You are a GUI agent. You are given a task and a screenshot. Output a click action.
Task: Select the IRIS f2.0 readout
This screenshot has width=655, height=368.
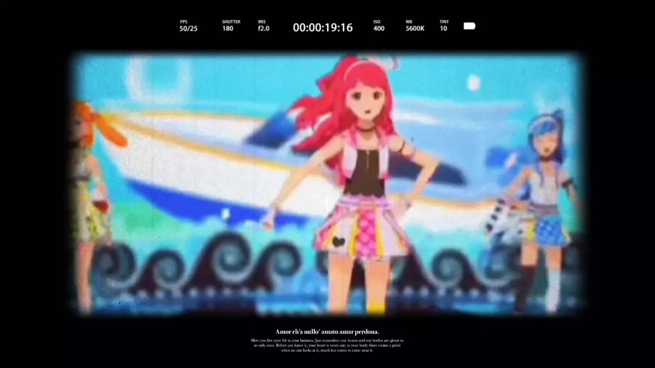[x=264, y=26]
